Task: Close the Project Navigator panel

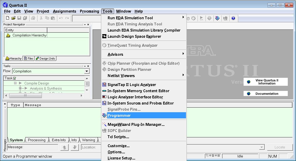Action: point(88,25)
